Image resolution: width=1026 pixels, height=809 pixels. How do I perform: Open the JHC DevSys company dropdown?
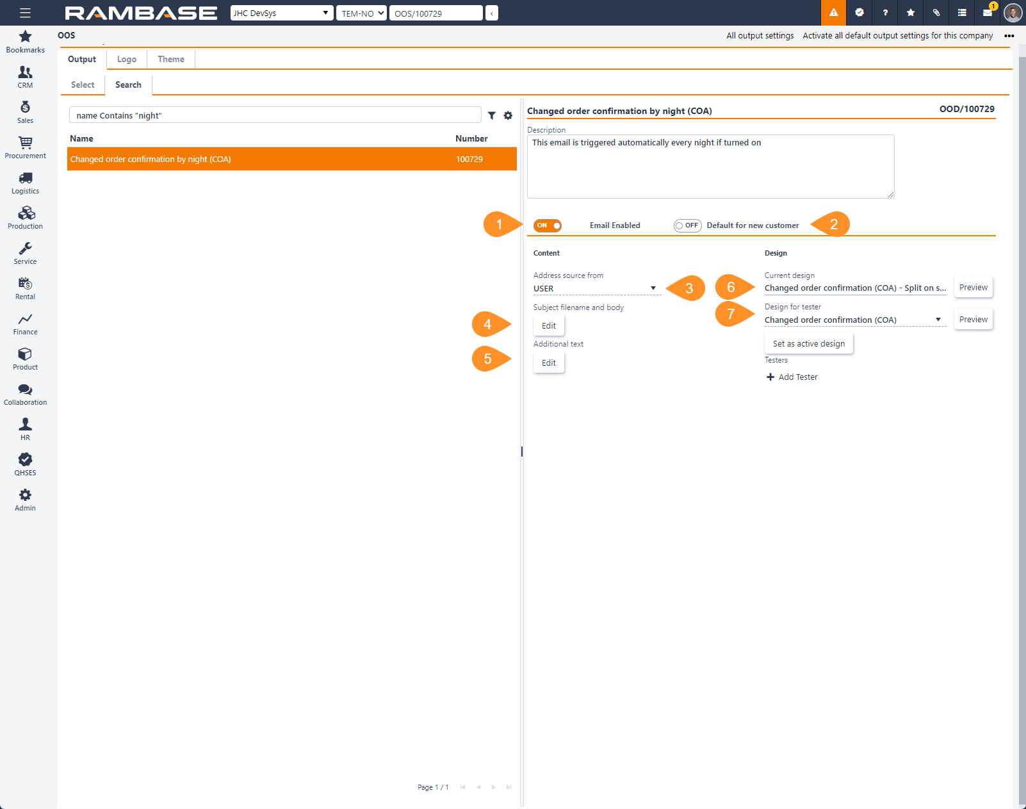(281, 13)
